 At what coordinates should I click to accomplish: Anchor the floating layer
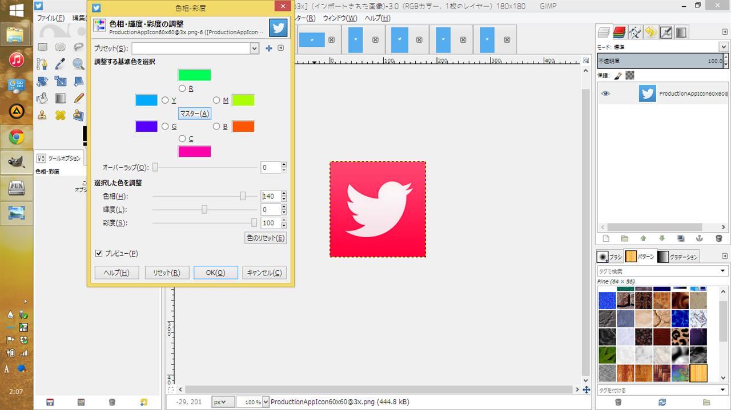pos(699,238)
